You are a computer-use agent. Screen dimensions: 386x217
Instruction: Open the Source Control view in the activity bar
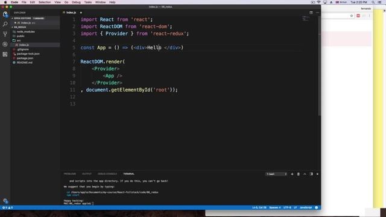[x=5, y=34]
